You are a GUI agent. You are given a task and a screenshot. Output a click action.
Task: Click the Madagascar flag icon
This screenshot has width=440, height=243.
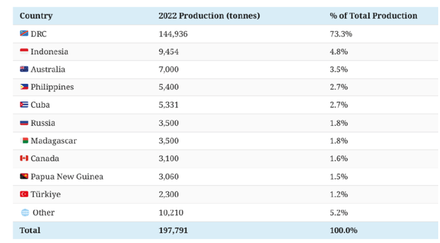point(24,141)
